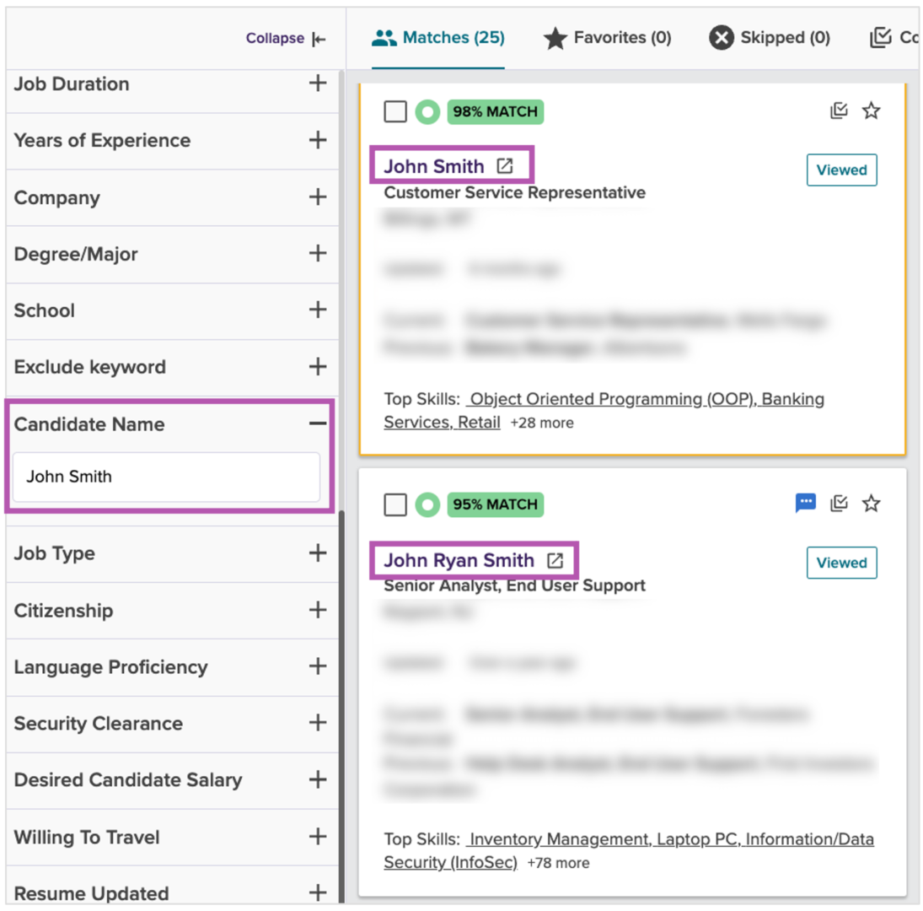
Task: Collapse the Candidate Name filter
Action: tap(317, 423)
